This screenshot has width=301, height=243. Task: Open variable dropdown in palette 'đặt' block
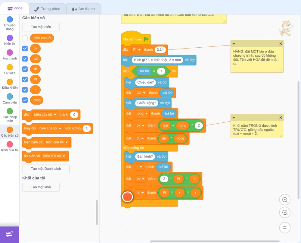point(45,115)
